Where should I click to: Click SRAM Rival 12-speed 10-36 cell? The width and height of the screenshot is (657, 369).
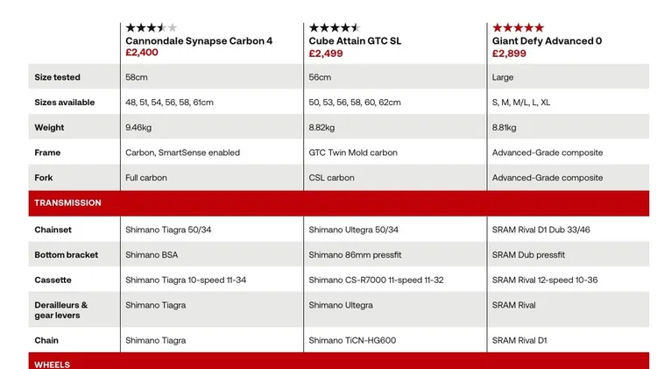(x=545, y=280)
